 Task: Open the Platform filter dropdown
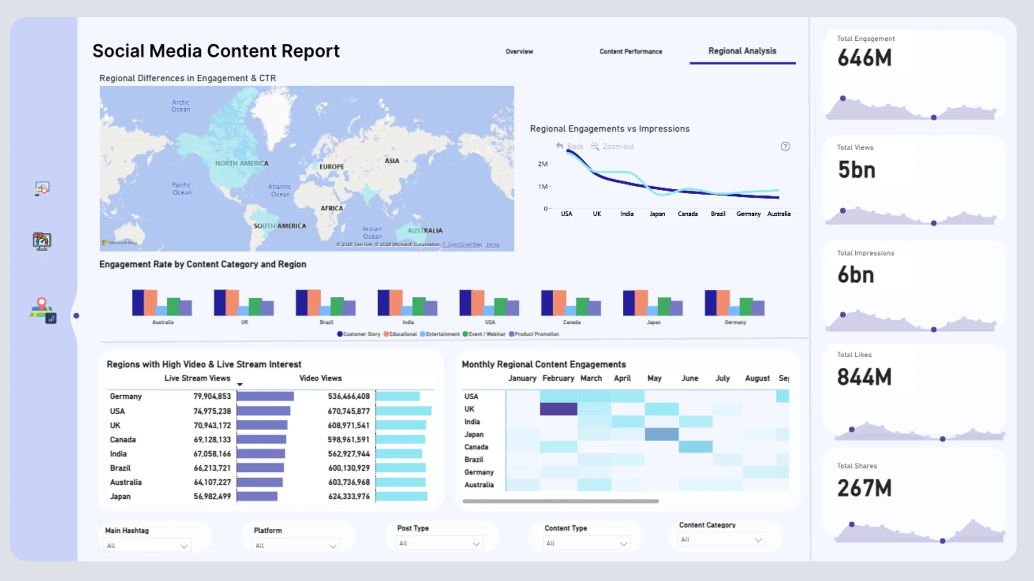pyautogui.click(x=296, y=545)
